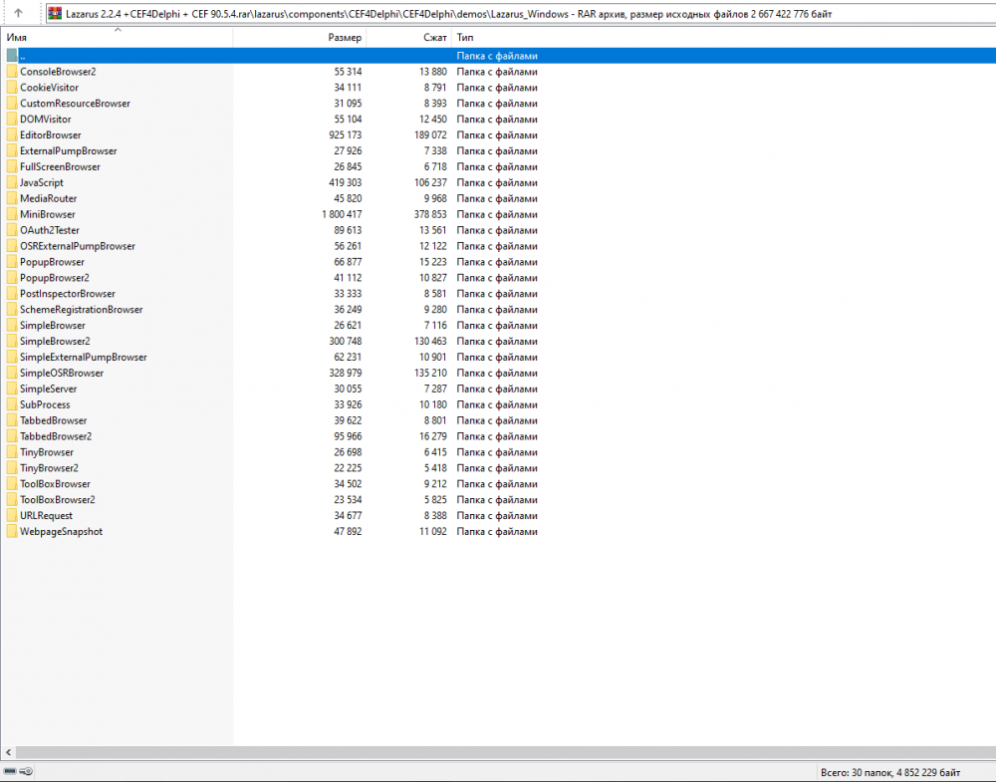Click the ExternalPumpBrowser folder icon
Viewport: 996px width, 782px height.
(12, 151)
